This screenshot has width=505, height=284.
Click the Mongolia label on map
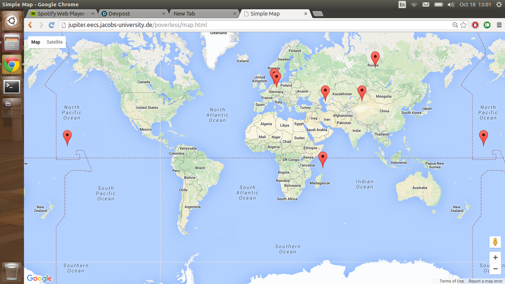[x=383, y=97]
